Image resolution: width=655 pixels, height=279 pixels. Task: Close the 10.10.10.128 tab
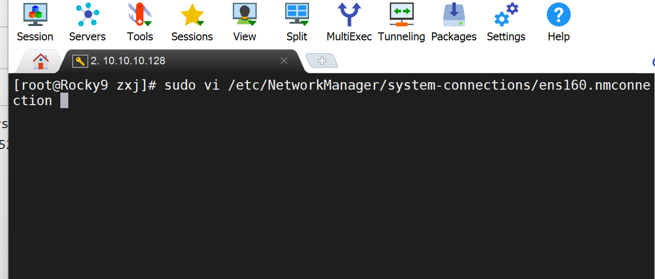284,61
